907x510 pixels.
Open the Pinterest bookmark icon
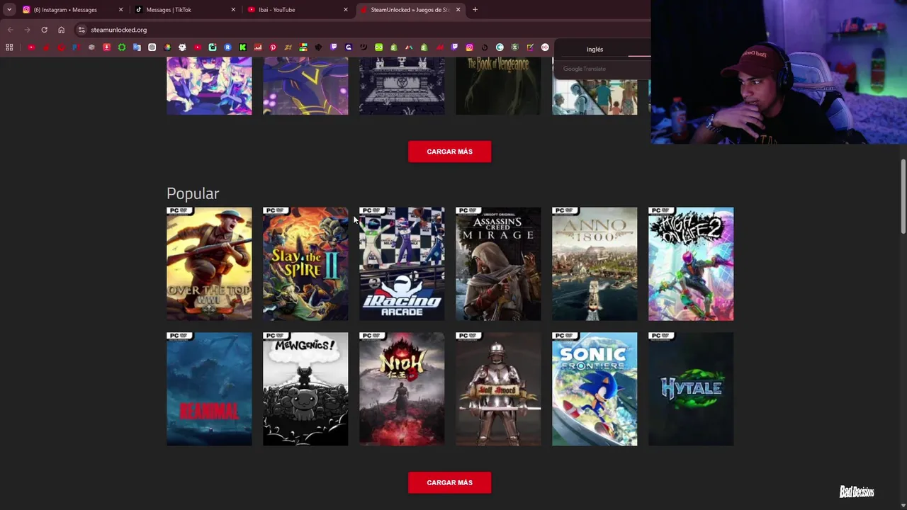[x=273, y=47]
